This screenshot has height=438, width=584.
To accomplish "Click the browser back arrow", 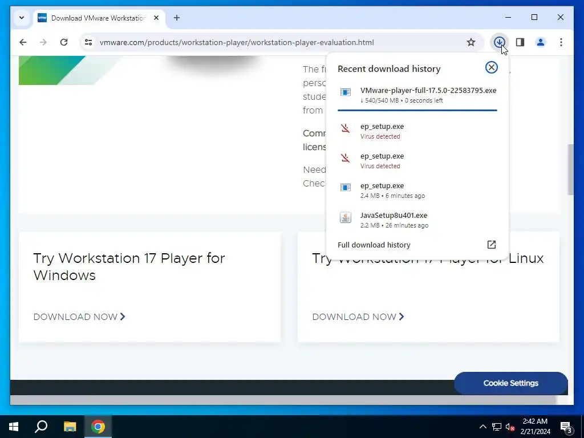I will click(23, 42).
